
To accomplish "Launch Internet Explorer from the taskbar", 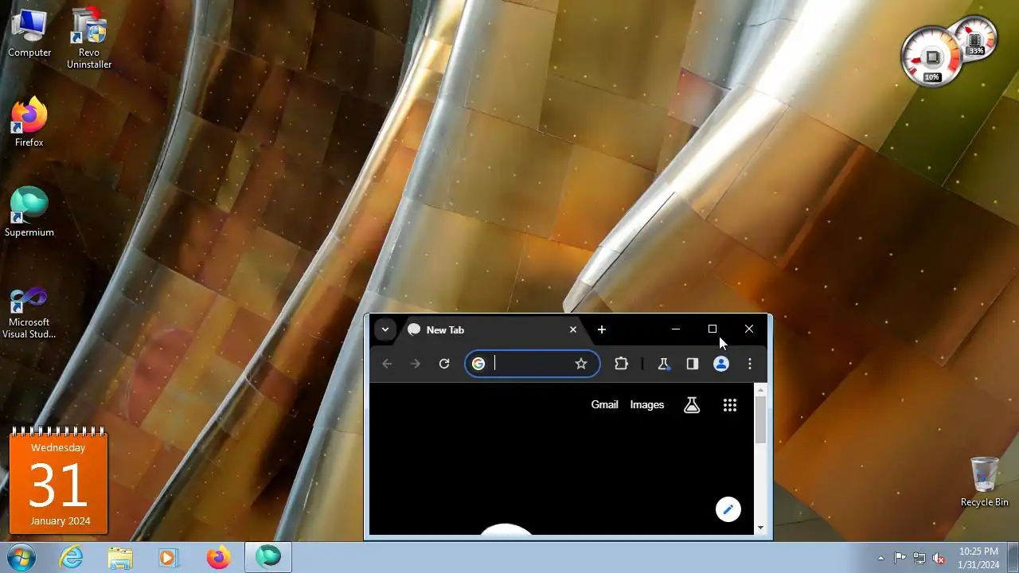I will (x=72, y=557).
